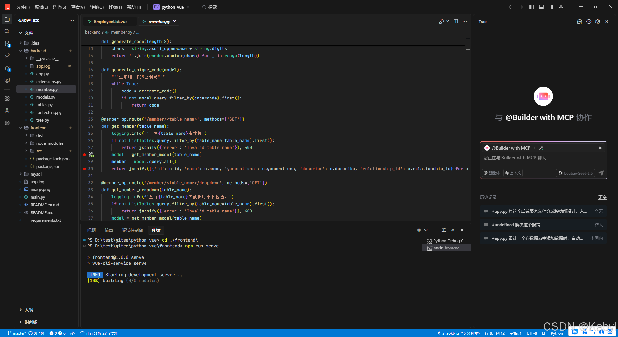Open the Doubao-Seed-1.6 model selector

pos(575,173)
